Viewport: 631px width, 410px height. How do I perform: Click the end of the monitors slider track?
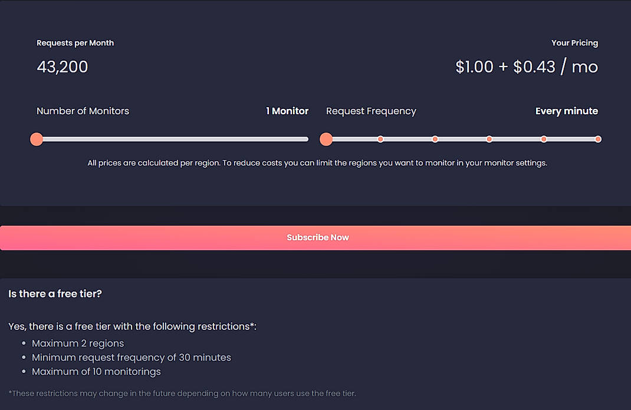pyautogui.click(x=307, y=139)
